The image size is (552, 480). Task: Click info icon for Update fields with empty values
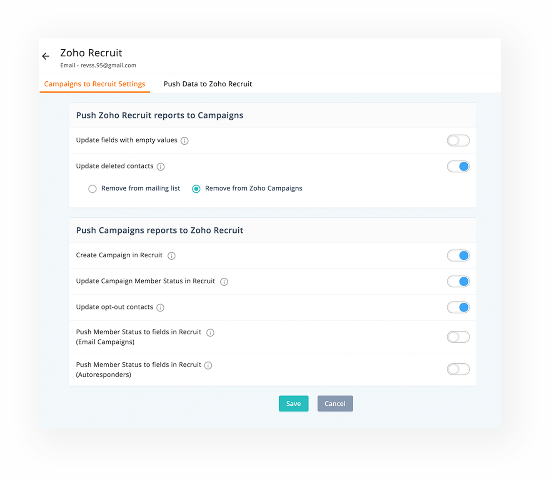click(x=185, y=141)
